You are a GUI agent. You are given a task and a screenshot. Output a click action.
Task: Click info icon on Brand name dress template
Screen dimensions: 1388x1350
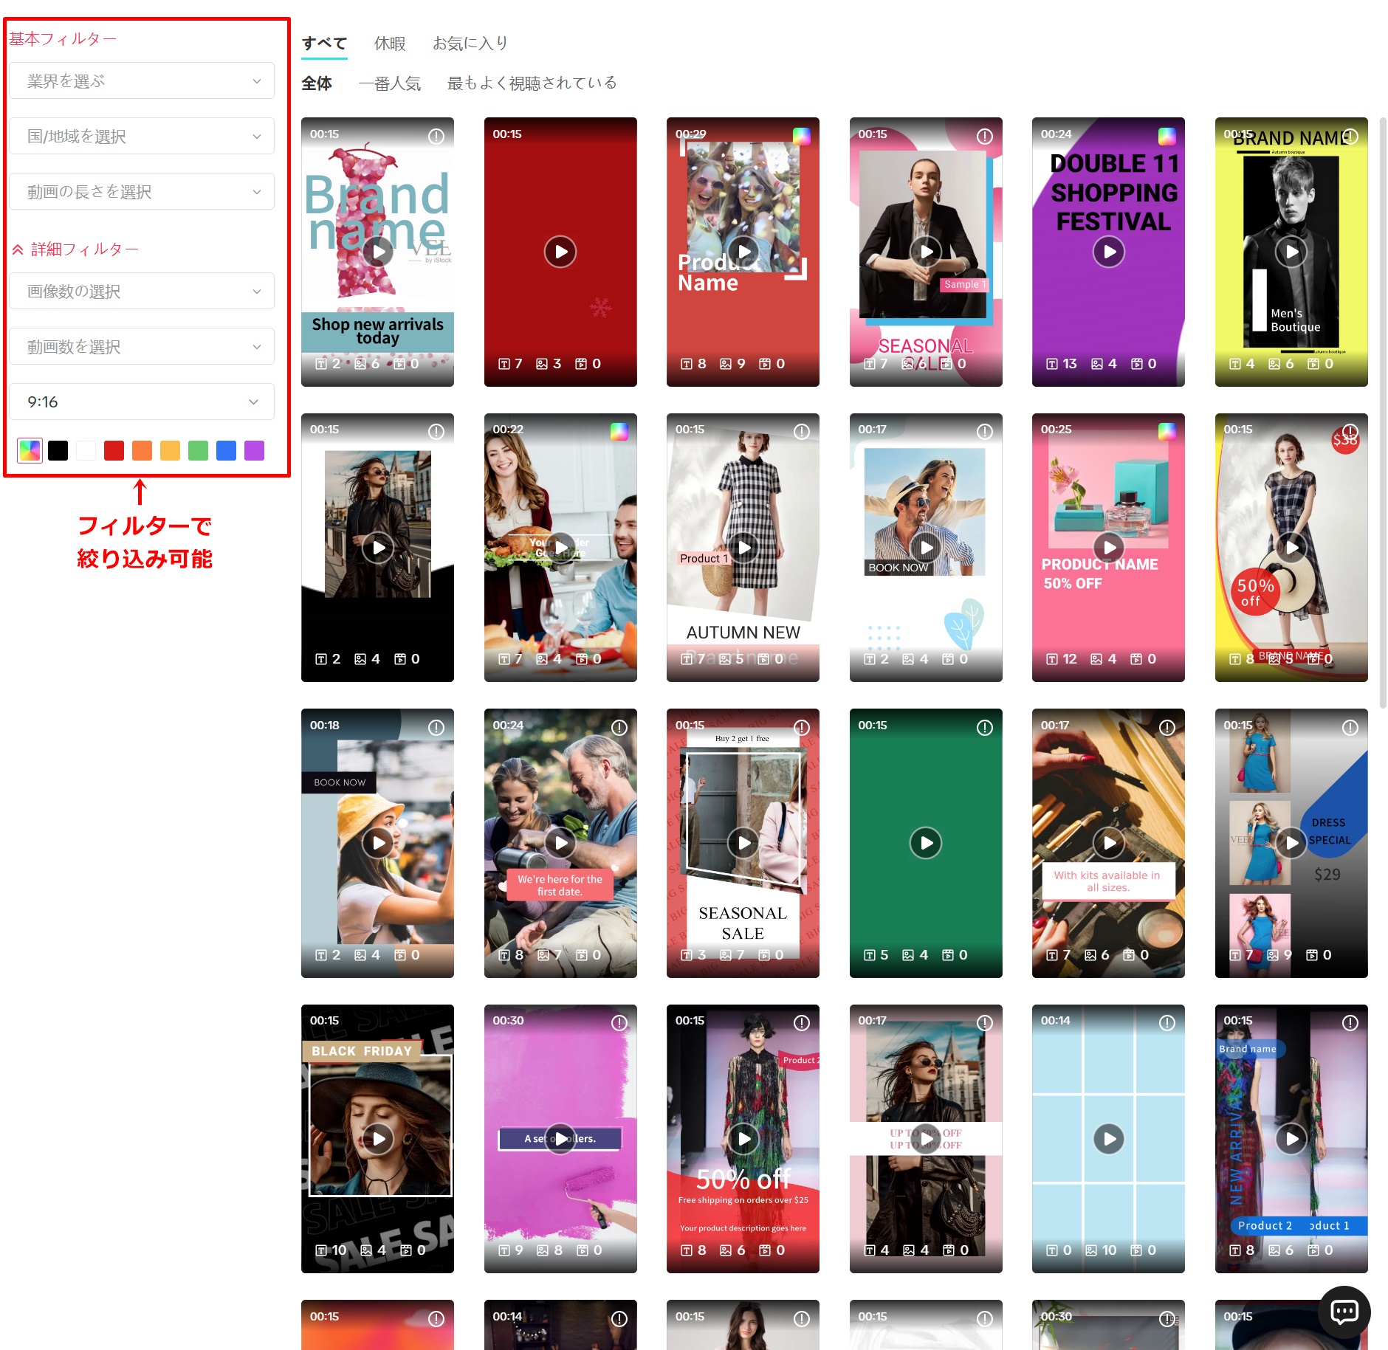436,136
